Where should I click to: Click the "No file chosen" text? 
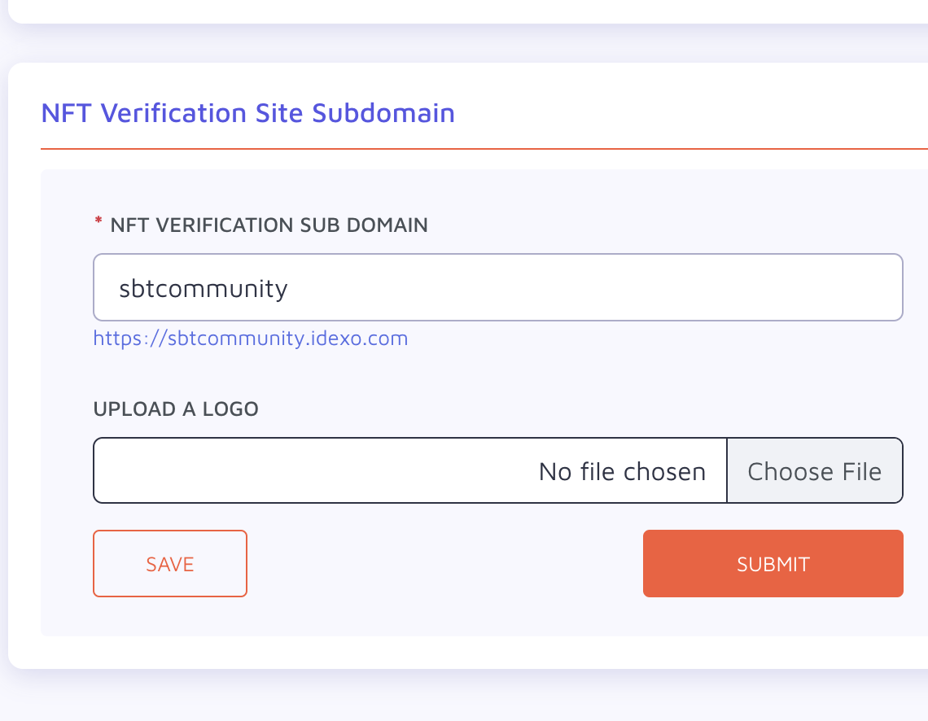tap(622, 471)
